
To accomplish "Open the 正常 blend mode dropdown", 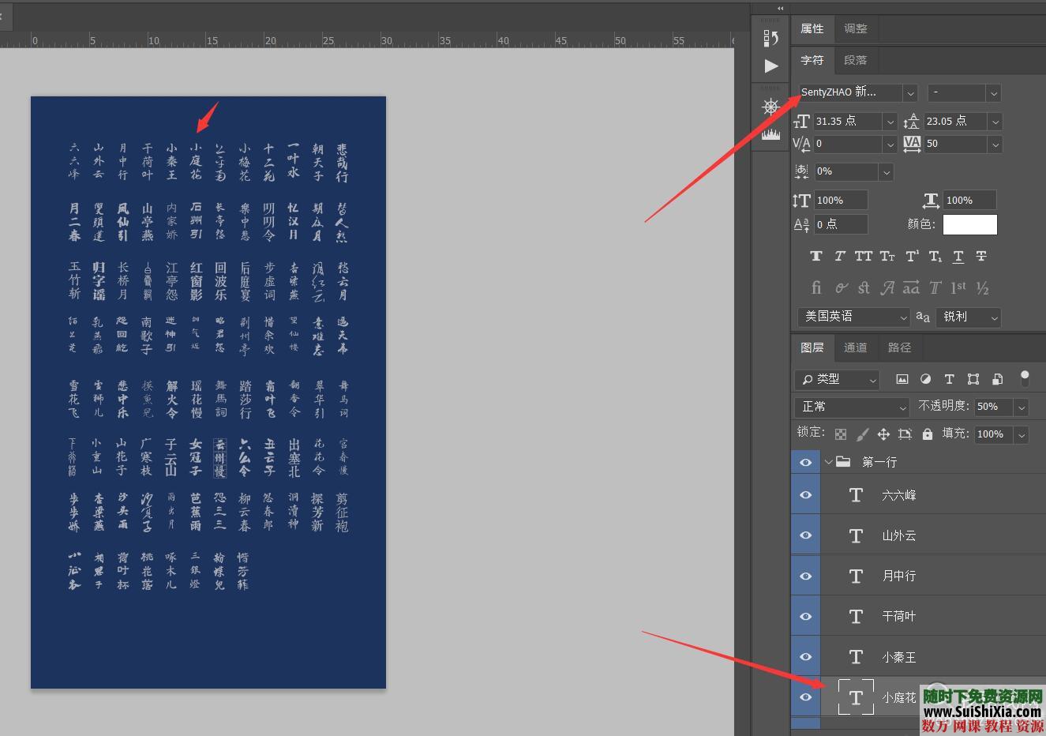I will pyautogui.click(x=853, y=407).
